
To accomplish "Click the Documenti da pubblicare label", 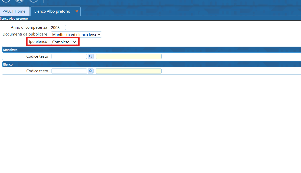I will [25, 34].
